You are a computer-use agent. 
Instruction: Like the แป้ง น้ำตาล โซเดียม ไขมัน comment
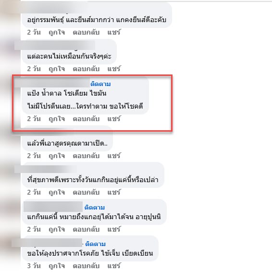pos(57,119)
